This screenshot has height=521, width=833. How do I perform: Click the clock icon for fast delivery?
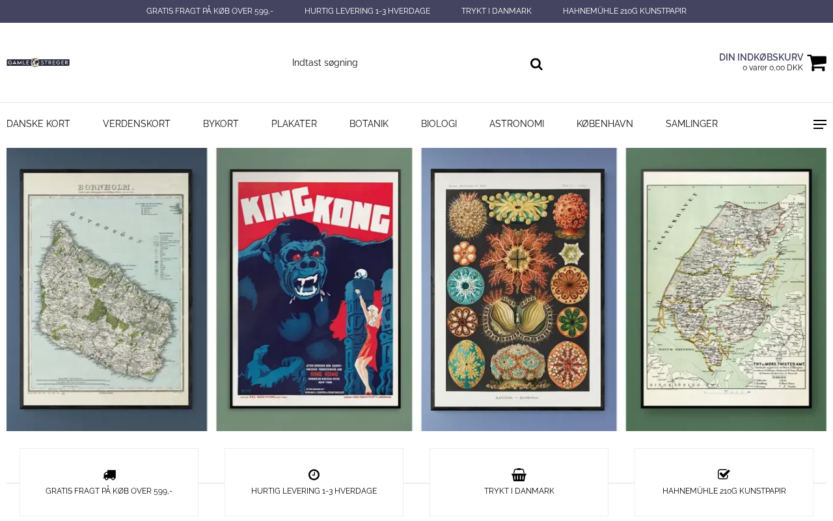click(314, 475)
